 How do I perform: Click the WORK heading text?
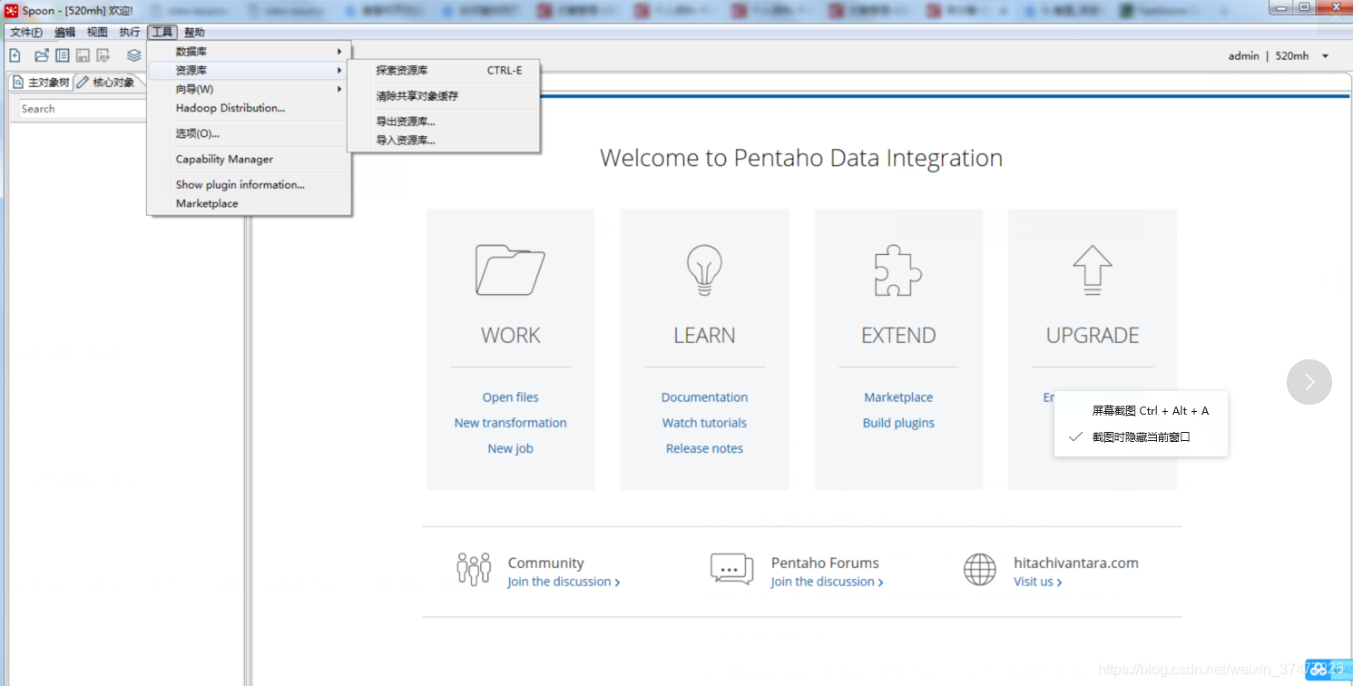[510, 335]
